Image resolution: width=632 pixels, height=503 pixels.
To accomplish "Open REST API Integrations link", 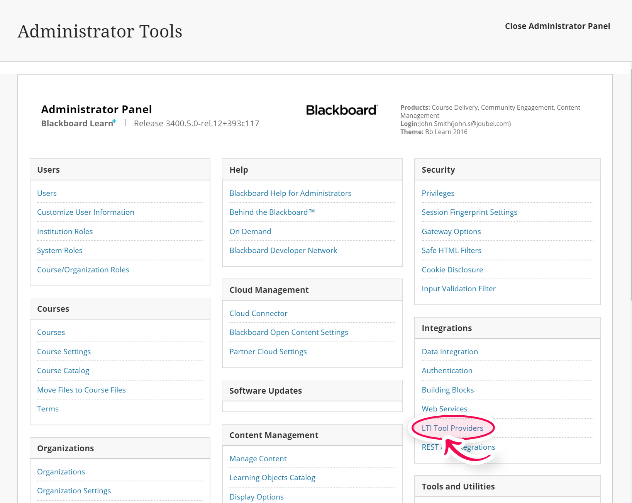I will [x=458, y=447].
